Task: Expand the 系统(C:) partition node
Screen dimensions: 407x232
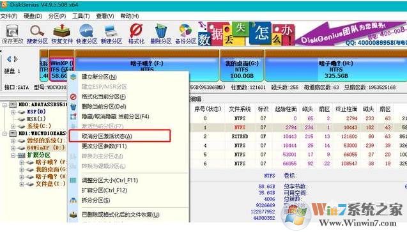Action: 13,127
